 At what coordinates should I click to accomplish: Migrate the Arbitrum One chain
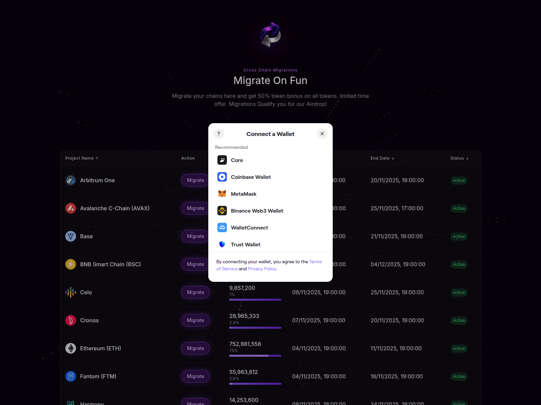point(195,180)
